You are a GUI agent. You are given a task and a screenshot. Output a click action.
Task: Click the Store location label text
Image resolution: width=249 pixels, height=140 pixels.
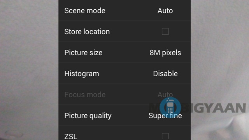87,31
